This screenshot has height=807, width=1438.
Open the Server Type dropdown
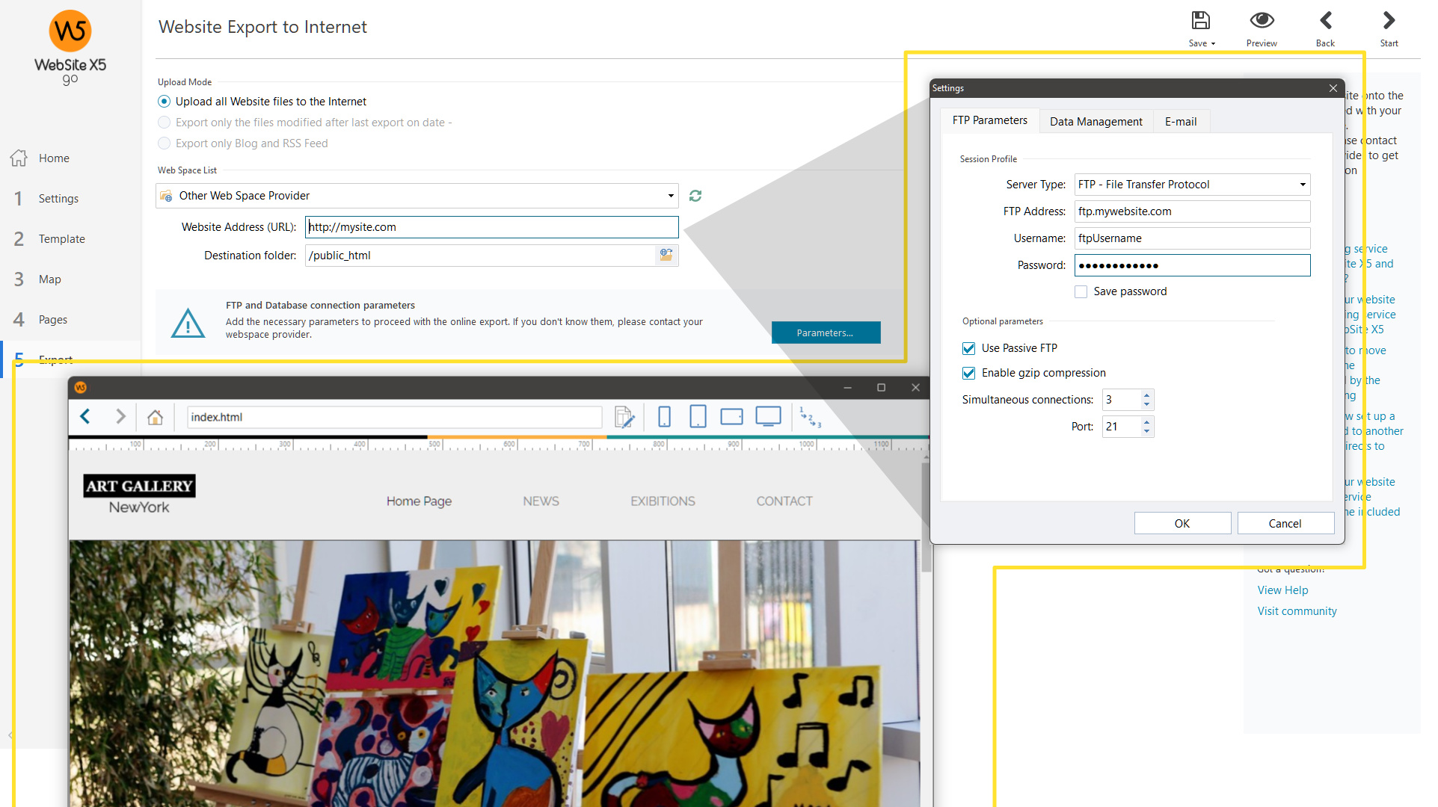1300,185
